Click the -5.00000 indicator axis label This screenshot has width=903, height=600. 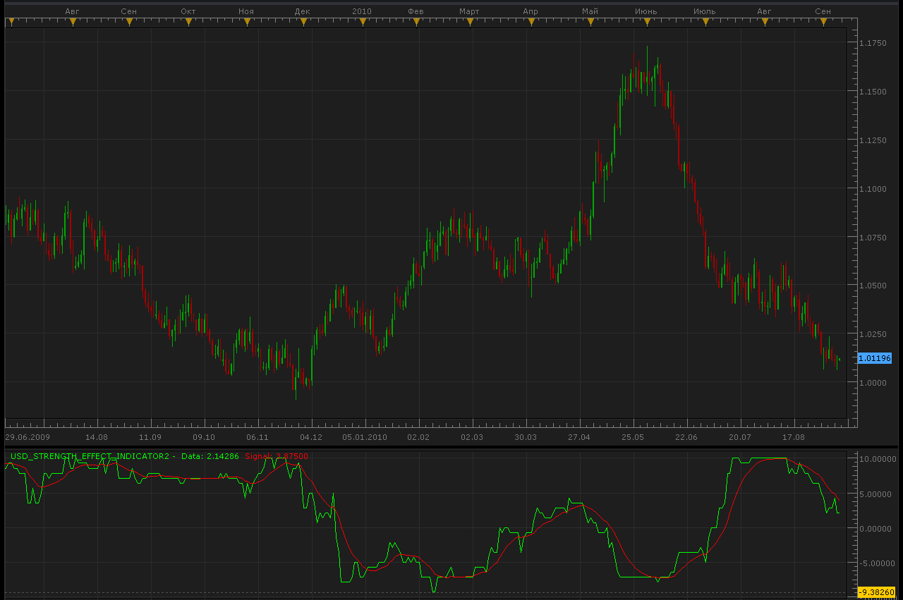pos(877,563)
